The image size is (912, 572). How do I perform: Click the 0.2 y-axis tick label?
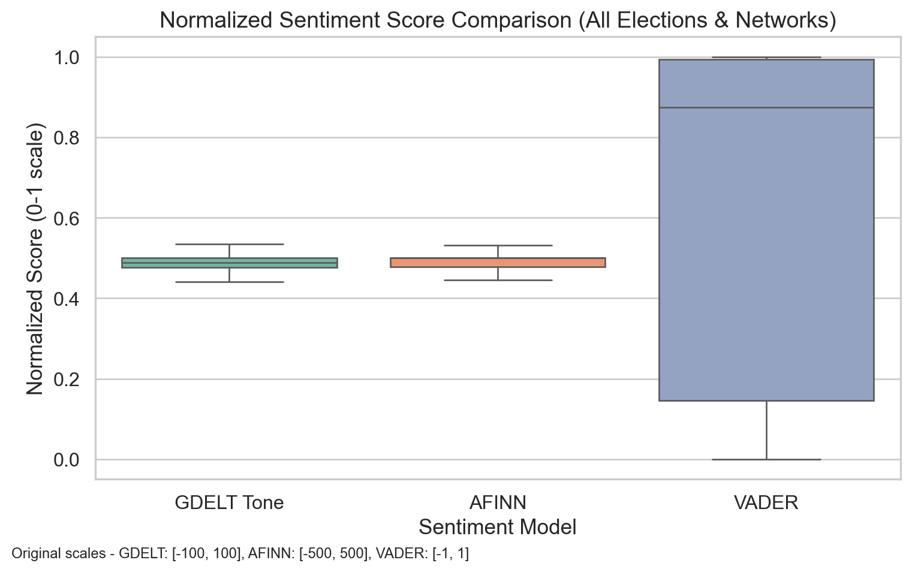tap(67, 380)
